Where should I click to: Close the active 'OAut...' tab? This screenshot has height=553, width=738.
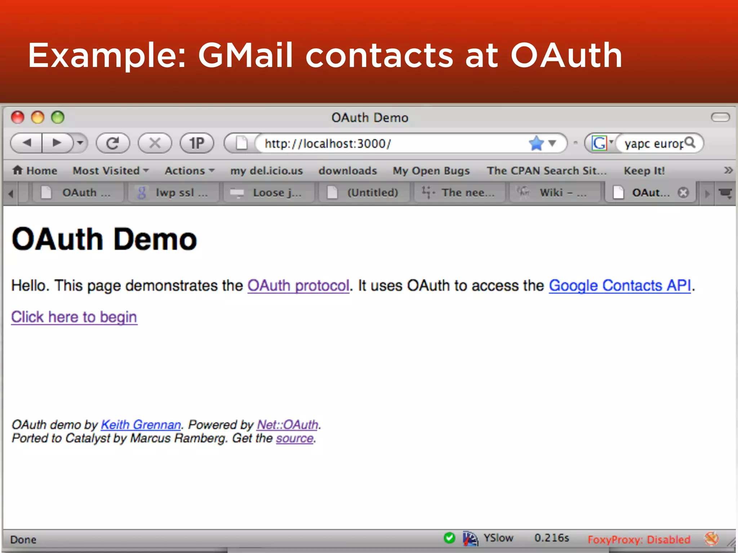point(683,193)
